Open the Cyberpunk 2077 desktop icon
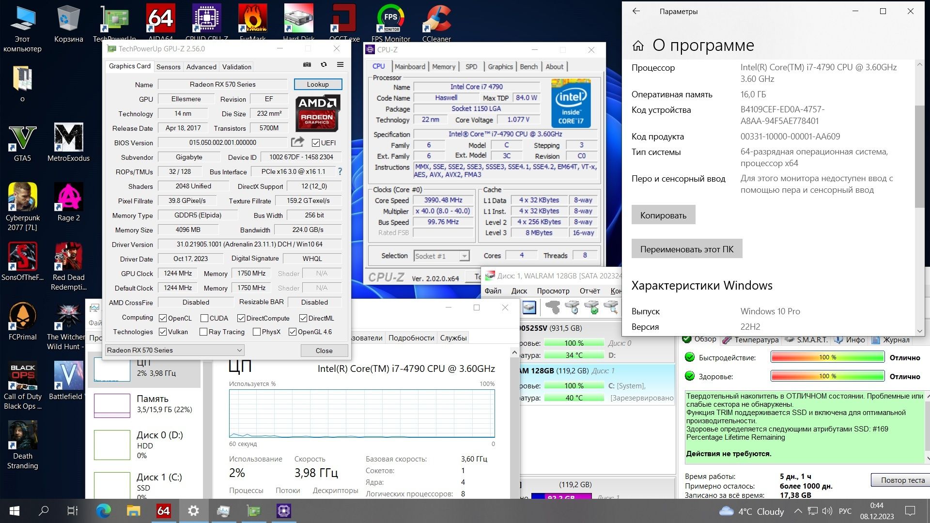The image size is (930, 523). pyautogui.click(x=22, y=207)
